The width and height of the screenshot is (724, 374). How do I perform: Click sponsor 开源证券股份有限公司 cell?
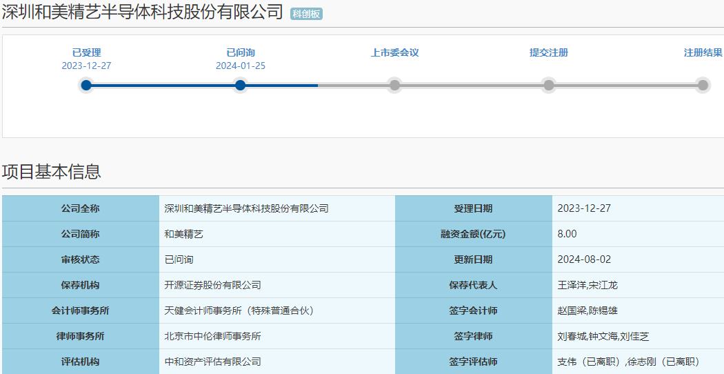(x=213, y=285)
